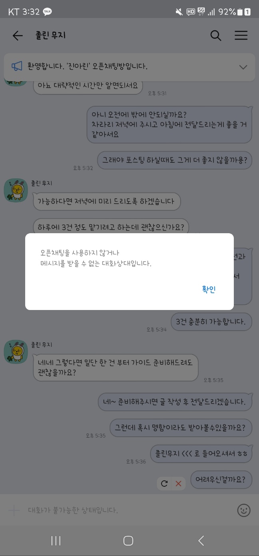This screenshot has width=259, height=556.
Task: Tap the chat title 졸린 무지
Action: click(x=50, y=36)
